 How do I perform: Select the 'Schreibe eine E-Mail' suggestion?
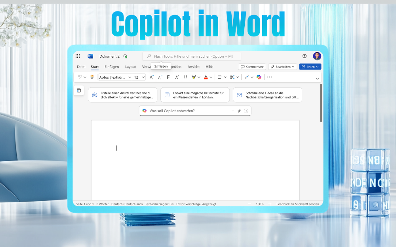[x=267, y=95]
